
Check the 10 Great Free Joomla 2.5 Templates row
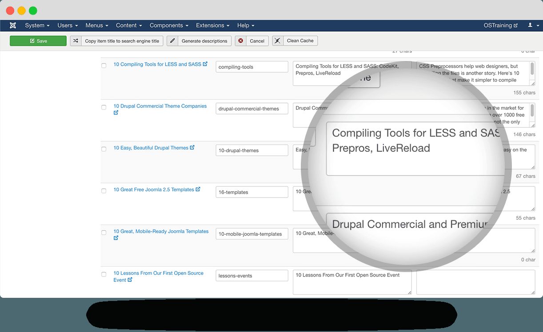104,190
